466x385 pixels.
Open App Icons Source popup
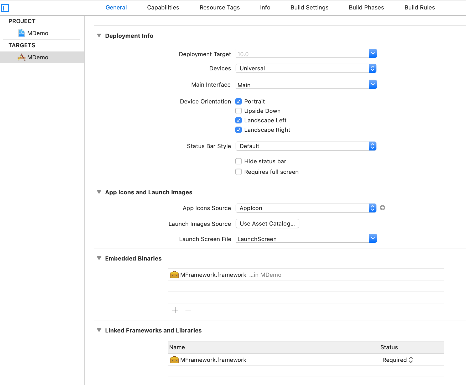(x=306, y=208)
